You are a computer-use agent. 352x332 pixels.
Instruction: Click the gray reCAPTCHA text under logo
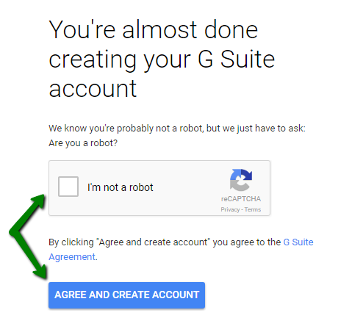point(241,199)
